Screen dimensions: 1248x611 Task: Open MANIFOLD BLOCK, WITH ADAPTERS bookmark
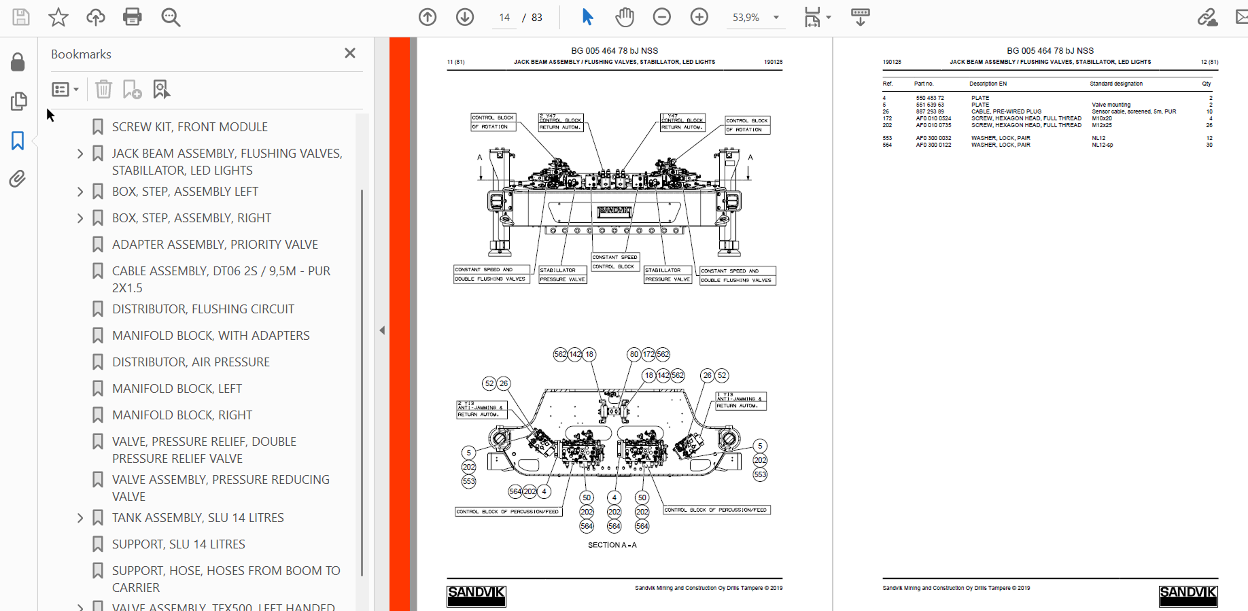pos(211,336)
